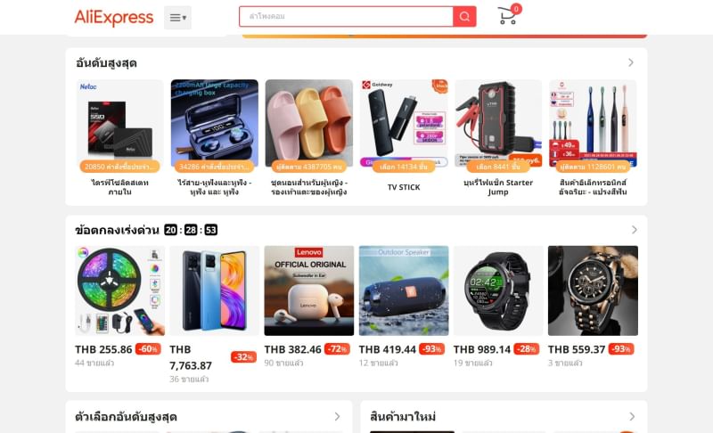Select the colorful slippers product image

(309, 124)
